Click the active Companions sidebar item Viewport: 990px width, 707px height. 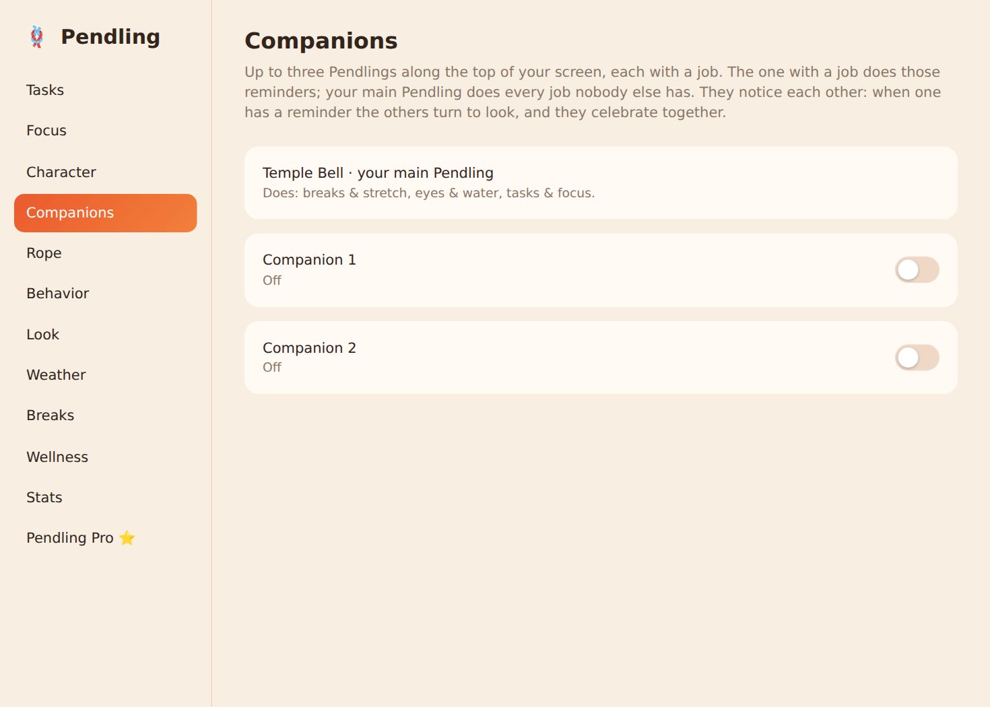[x=105, y=213]
